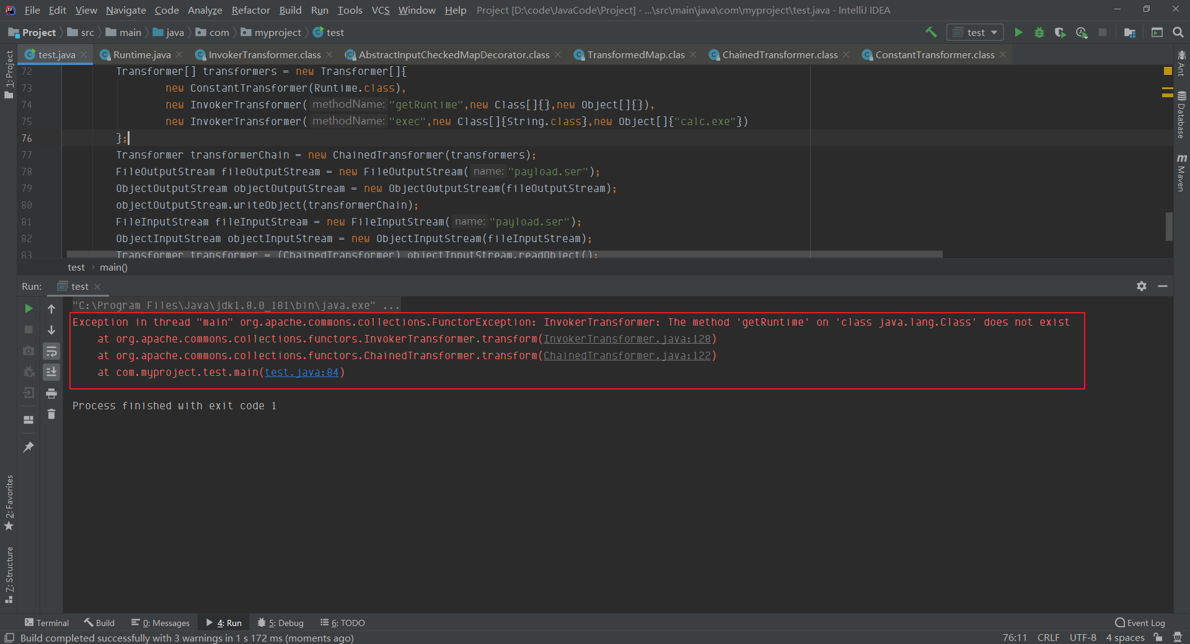
Task: Switch to ChainedTransformer.class tab
Action: (780, 55)
